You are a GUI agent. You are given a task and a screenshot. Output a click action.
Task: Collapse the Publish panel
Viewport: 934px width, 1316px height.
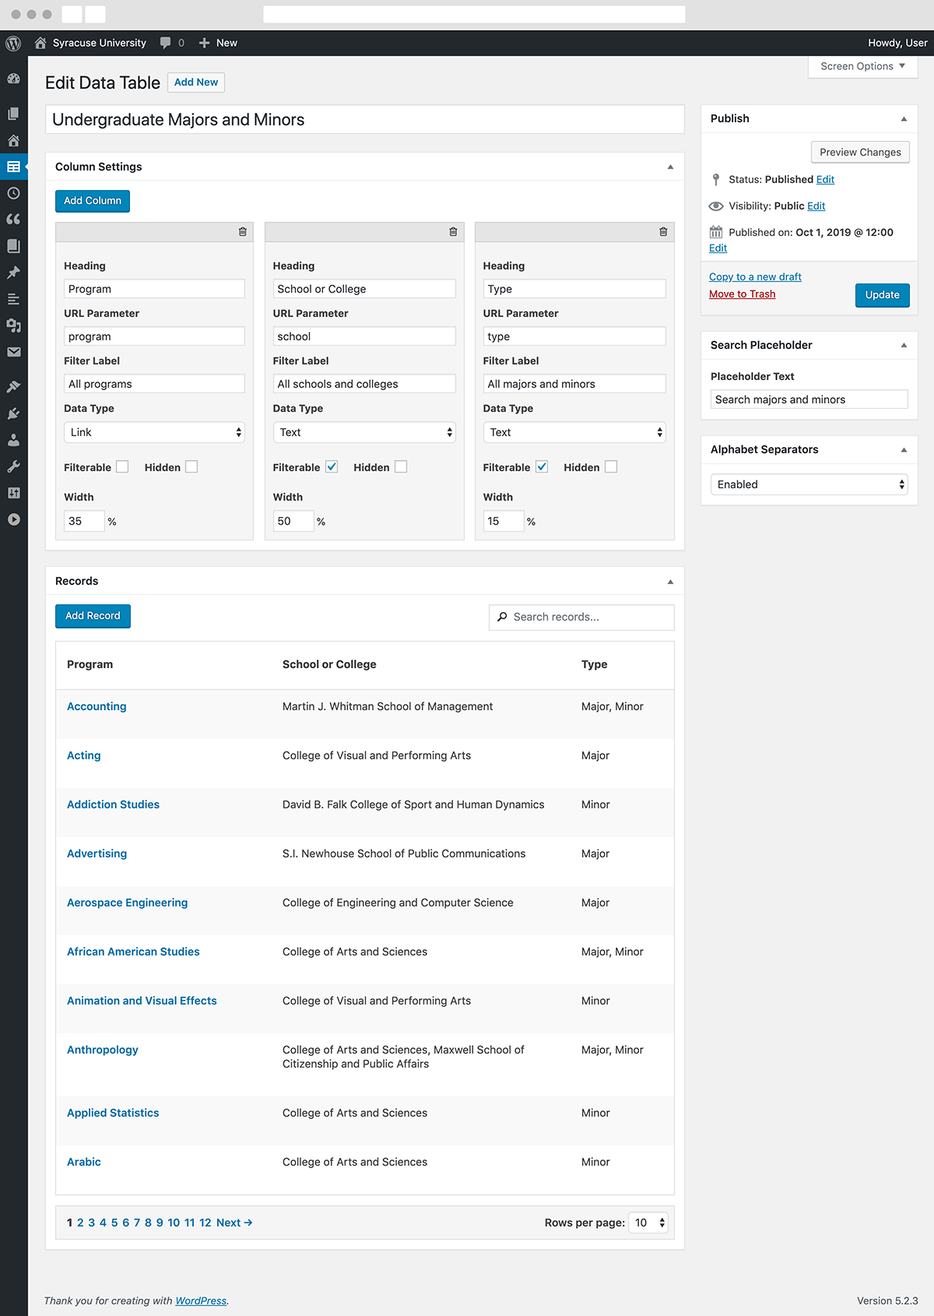click(x=904, y=119)
